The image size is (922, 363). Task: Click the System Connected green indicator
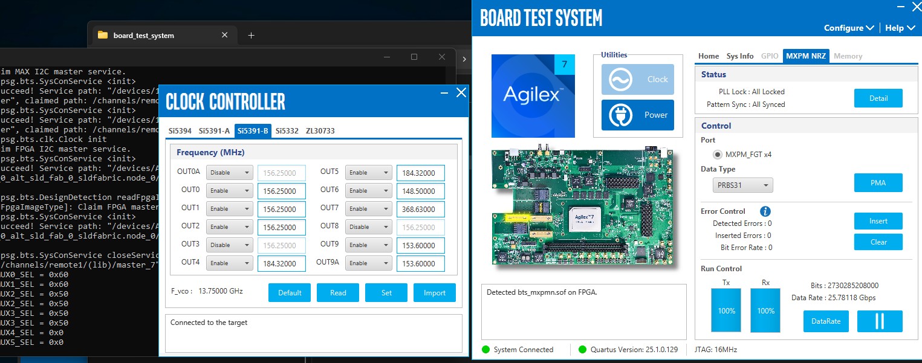[x=485, y=350]
